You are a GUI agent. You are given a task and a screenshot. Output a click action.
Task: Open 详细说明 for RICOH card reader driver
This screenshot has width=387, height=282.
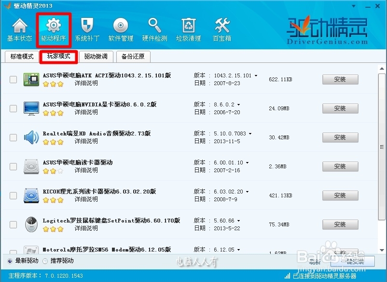click(86, 199)
